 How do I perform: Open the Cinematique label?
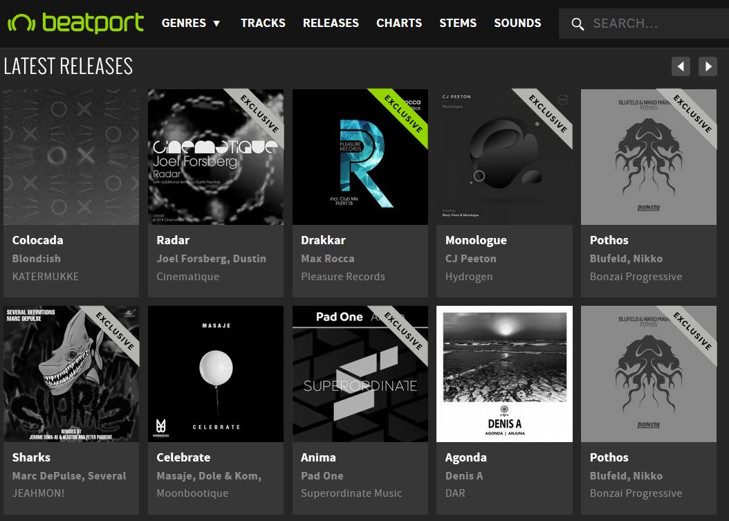[x=188, y=277]
